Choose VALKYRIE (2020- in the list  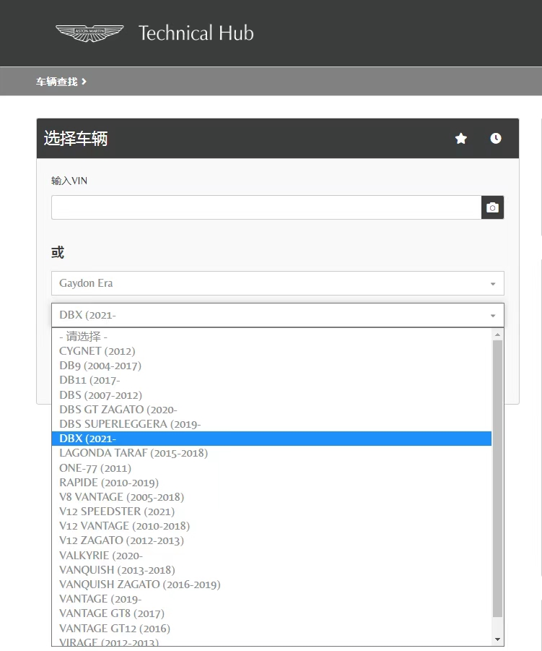click(x=101, y=556)
